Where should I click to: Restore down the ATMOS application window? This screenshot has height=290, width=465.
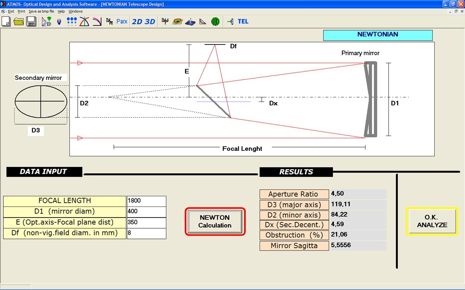point(453,4)
